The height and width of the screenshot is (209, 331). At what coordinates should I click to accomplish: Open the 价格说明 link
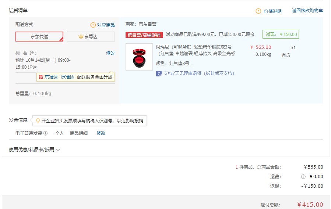272,11
